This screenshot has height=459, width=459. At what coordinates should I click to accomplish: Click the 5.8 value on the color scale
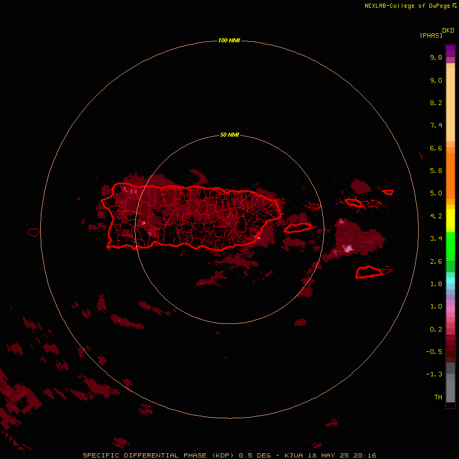tap(436, 171)
